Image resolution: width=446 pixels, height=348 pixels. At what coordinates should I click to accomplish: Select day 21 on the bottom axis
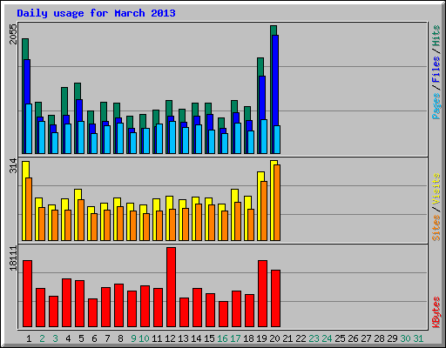287,338
